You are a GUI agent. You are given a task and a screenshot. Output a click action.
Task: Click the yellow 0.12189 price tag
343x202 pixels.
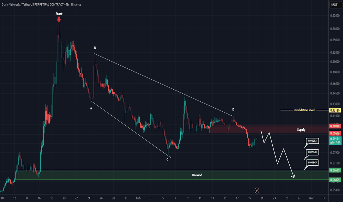(335, 110)
